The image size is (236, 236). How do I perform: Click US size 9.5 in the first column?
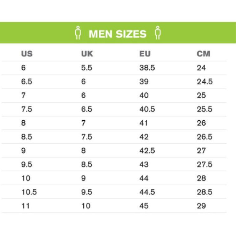(x=27, y=165)
